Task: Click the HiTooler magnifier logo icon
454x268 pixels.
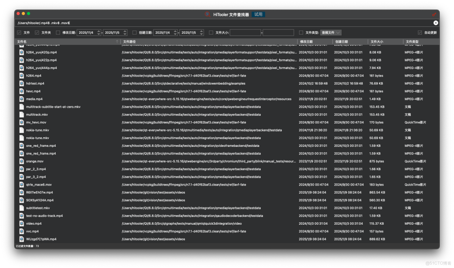Action: coord(207,14)
